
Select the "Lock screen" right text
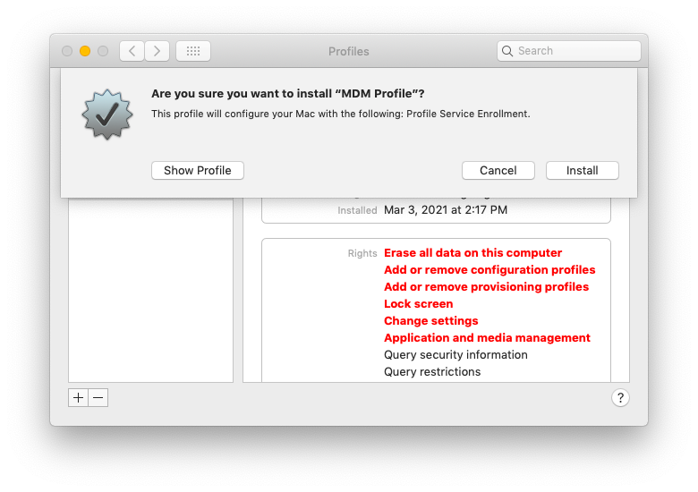click(x=418, y=304)
